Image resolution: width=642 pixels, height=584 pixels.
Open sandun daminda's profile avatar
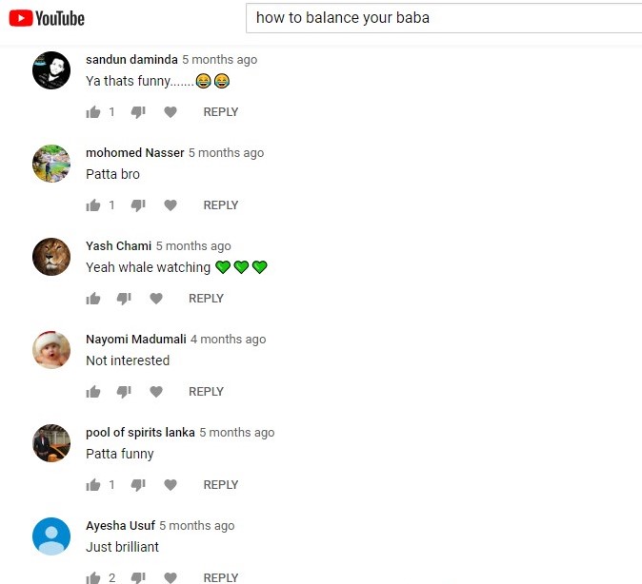click(x=51, y=70)
